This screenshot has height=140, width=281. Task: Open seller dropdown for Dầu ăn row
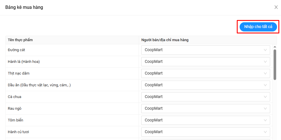point(205,85)
